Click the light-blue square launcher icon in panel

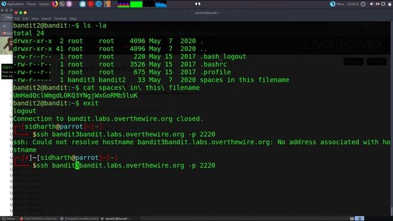[82, 4]
